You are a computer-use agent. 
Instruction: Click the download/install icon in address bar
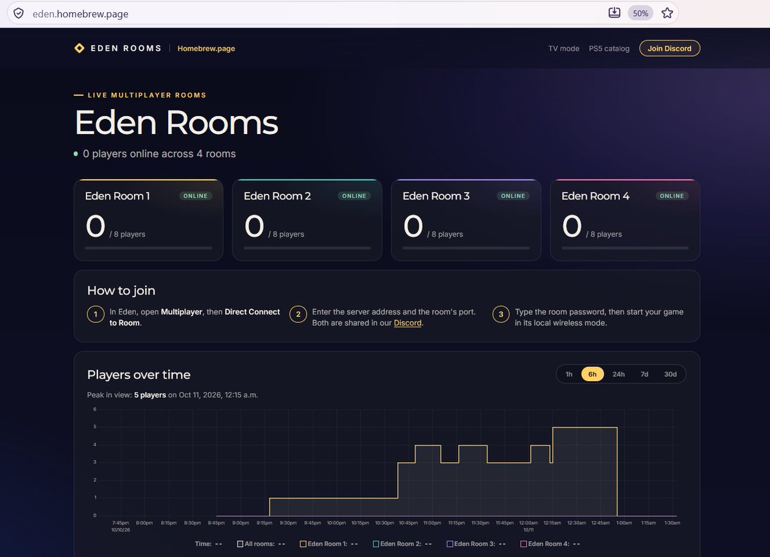614,13
